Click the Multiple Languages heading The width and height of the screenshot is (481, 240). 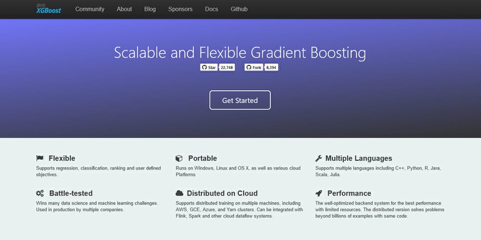click(x=359, y=158)
